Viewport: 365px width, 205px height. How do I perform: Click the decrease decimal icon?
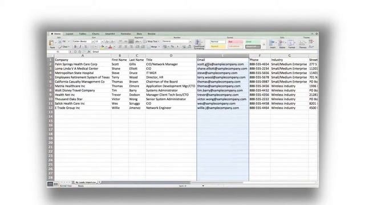pos(189,47)
